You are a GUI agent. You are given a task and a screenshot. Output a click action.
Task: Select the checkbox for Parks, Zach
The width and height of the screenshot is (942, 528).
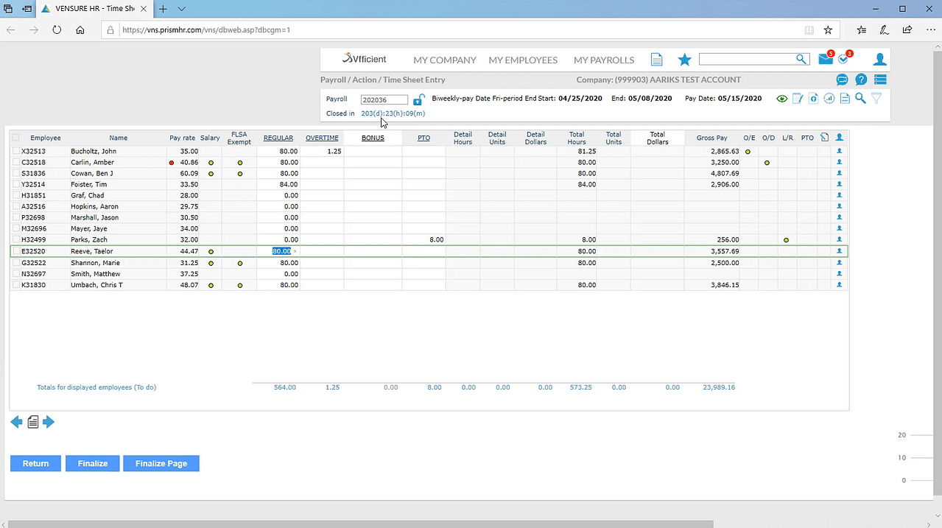16,240
